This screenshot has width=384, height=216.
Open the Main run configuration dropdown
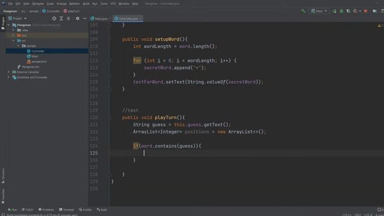point(319,11)
